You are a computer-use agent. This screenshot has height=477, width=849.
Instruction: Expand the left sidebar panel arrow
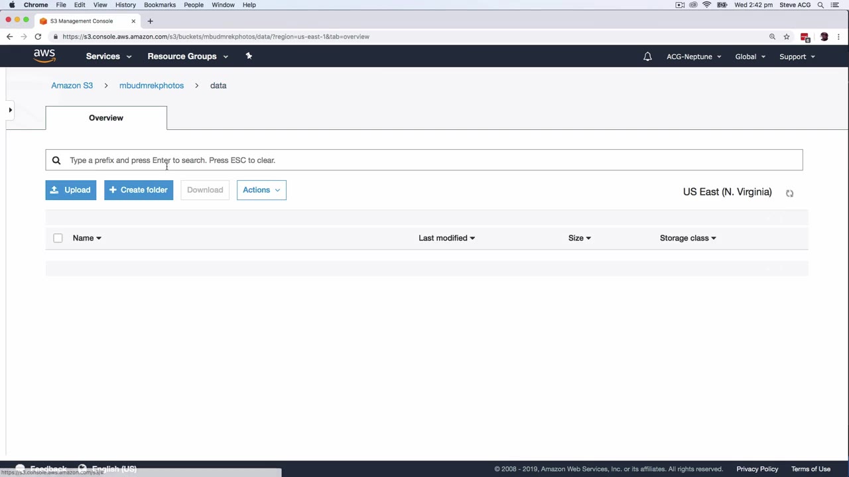[x=10, y=110]
